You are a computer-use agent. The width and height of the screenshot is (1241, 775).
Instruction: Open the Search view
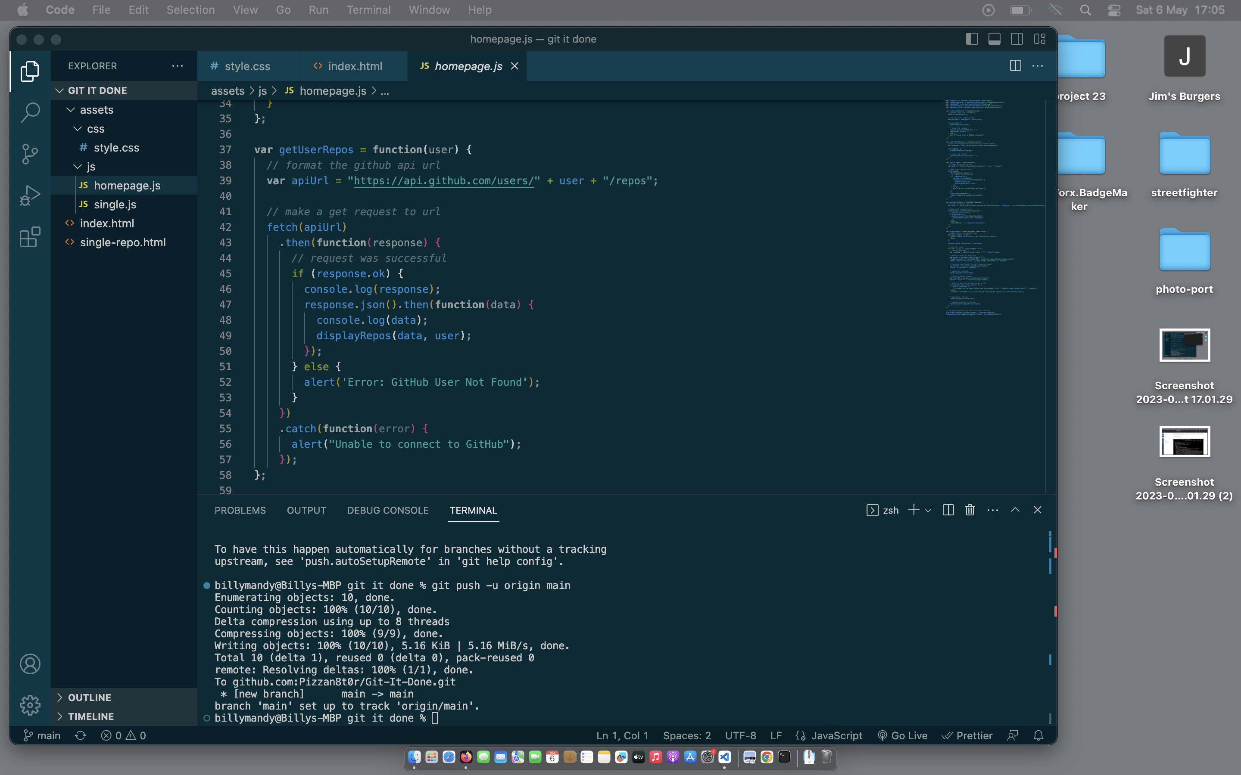click(30, 112)
